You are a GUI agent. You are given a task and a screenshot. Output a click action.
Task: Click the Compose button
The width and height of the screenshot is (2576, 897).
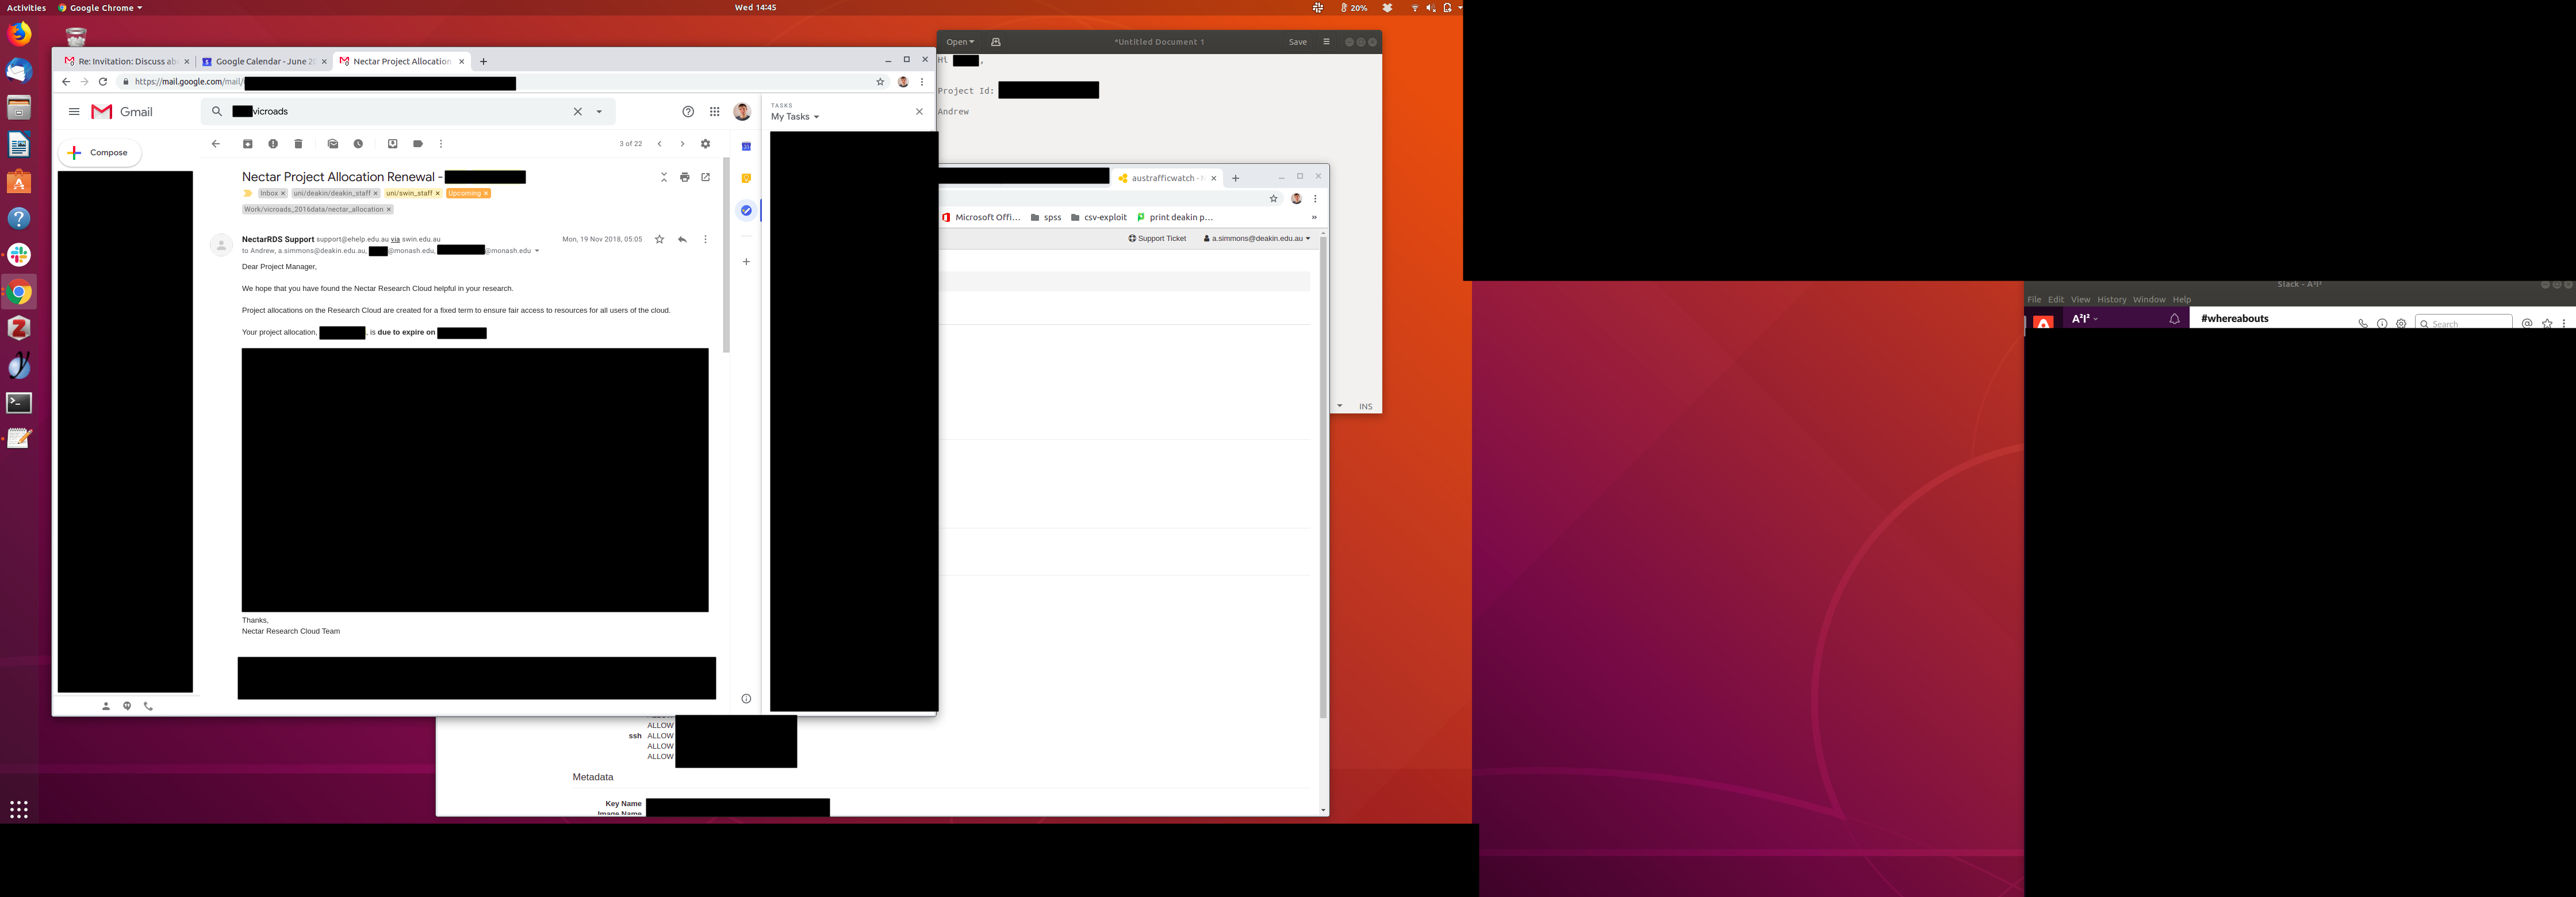(x=100, y=153)
